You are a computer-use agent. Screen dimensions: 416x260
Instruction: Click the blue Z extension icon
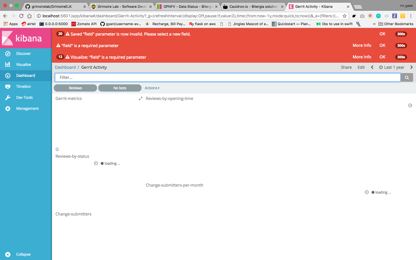click(x=395, y=16)
